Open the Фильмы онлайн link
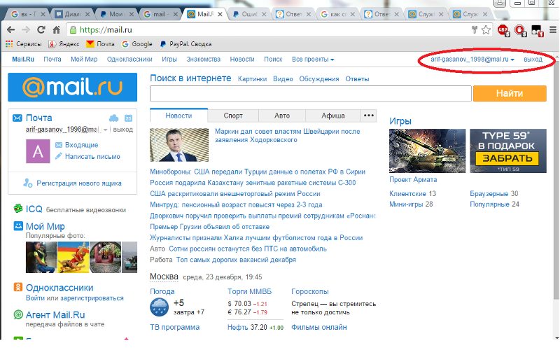The width and height of the screenshot is (560, 355). pyautogui.click(x=319, y=327)
